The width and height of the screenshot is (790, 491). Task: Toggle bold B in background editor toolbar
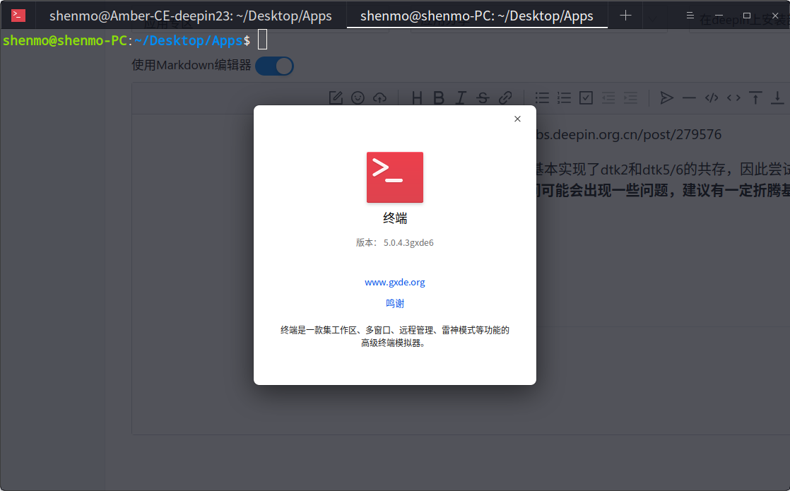(439, 97)
